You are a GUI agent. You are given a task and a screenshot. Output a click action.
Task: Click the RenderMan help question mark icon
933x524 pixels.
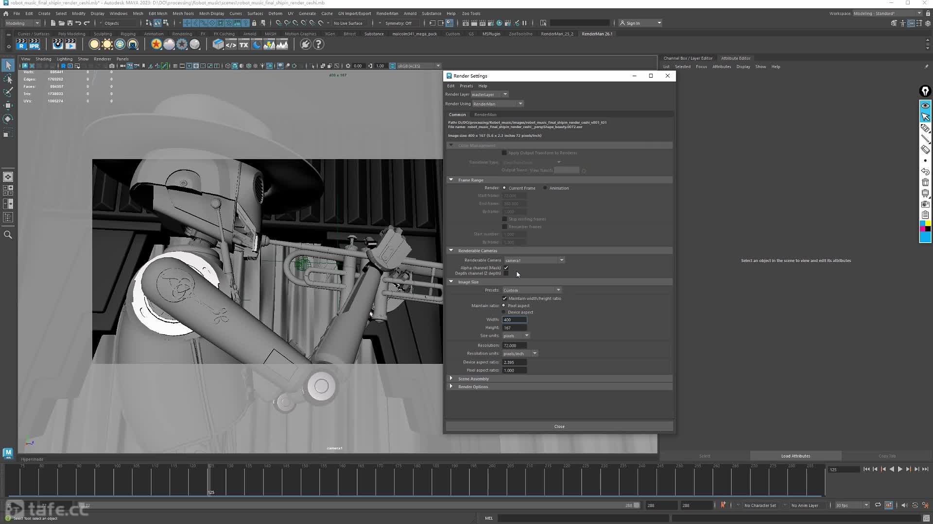click(318, 45)
